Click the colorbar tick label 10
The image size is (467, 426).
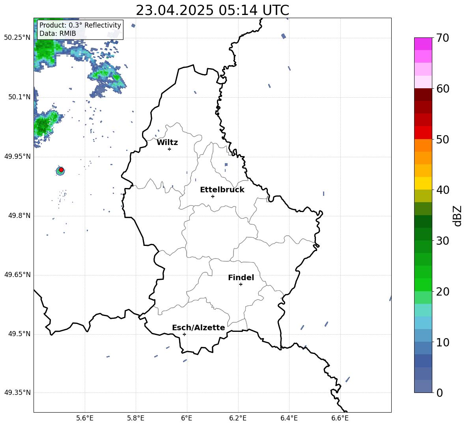pyautogui.click(x=443, y=342)
